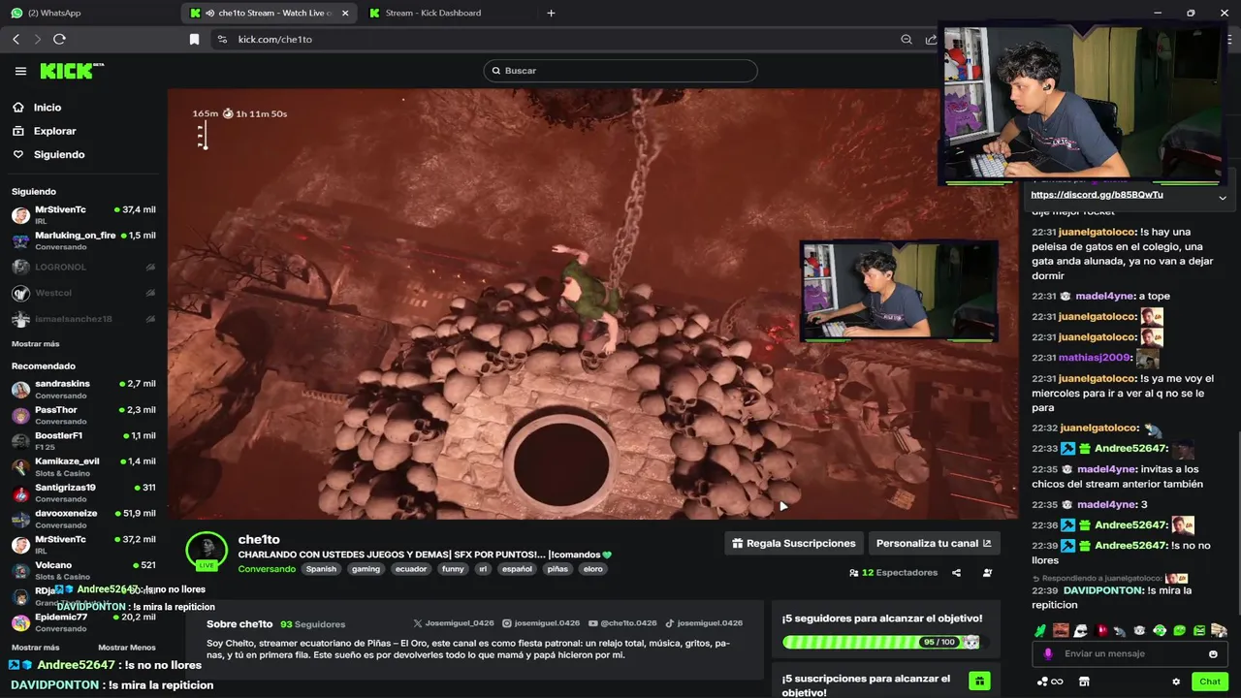Open MrStivenTc IRL channel in Siguiendo list

tap(82, 214)
